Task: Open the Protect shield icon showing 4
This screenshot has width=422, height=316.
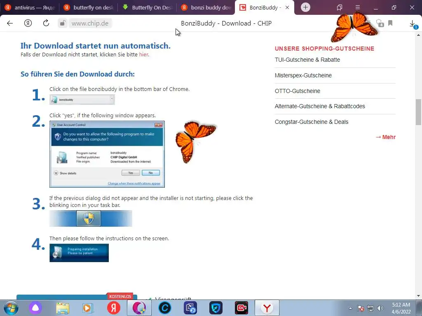Action: pyautogui.click(x=380, y=23)
